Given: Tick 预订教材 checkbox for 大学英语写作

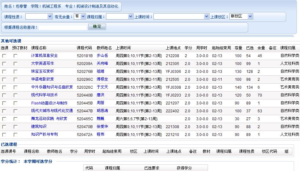Looking at the screenshot, I should click(16, 64).
